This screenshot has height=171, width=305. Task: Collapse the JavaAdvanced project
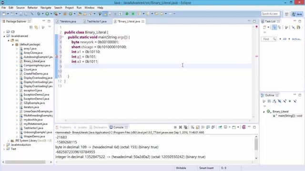4,36
